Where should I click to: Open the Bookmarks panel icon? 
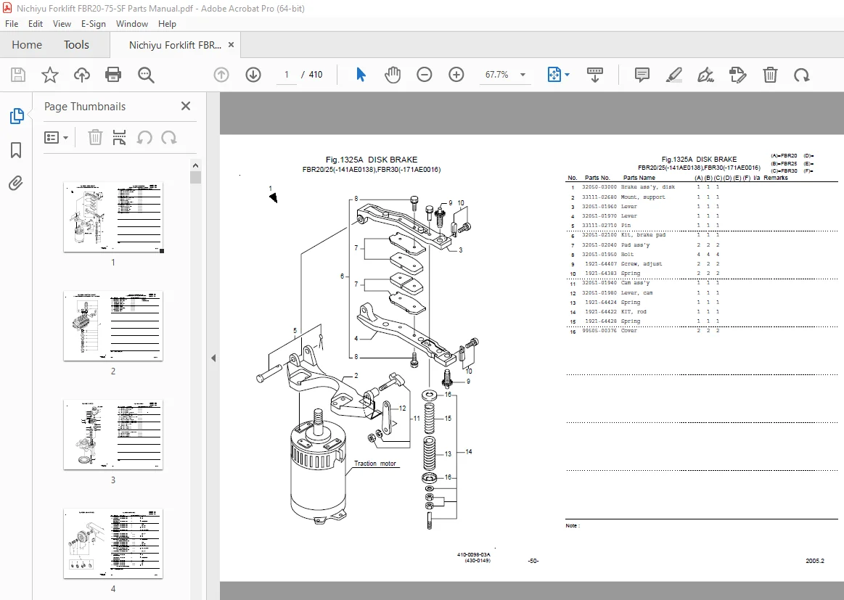pos(16,150)
